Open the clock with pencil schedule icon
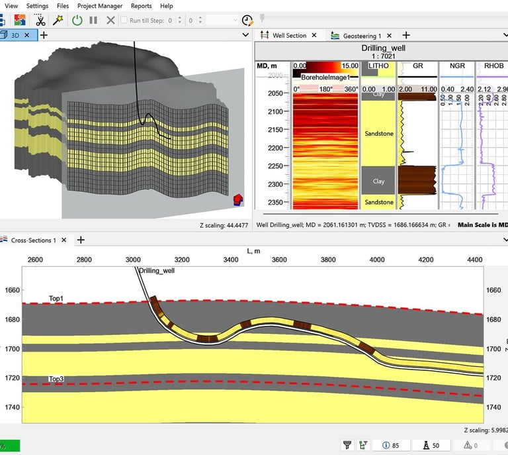Screen dimensions: 508x455 click(x=247, y=21)
